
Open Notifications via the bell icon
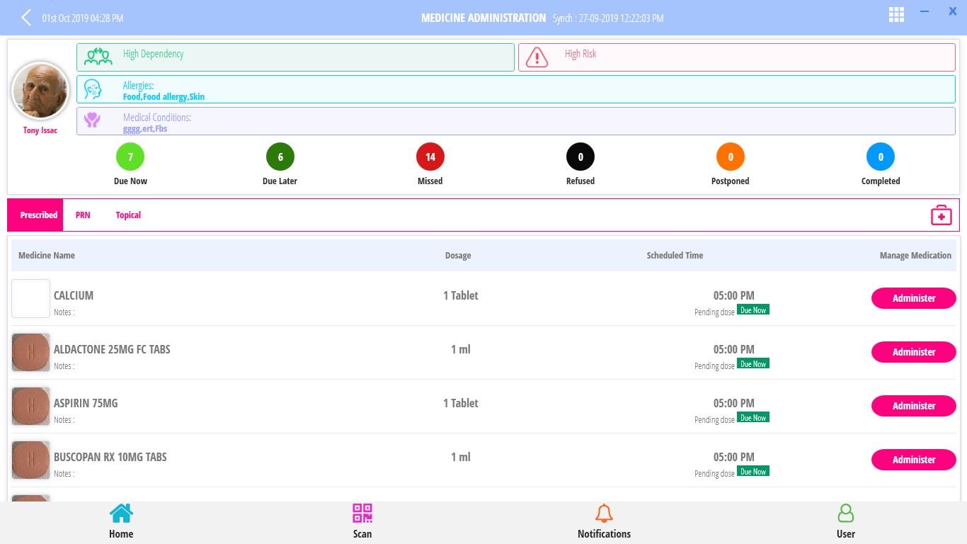[x=604, y=513]
